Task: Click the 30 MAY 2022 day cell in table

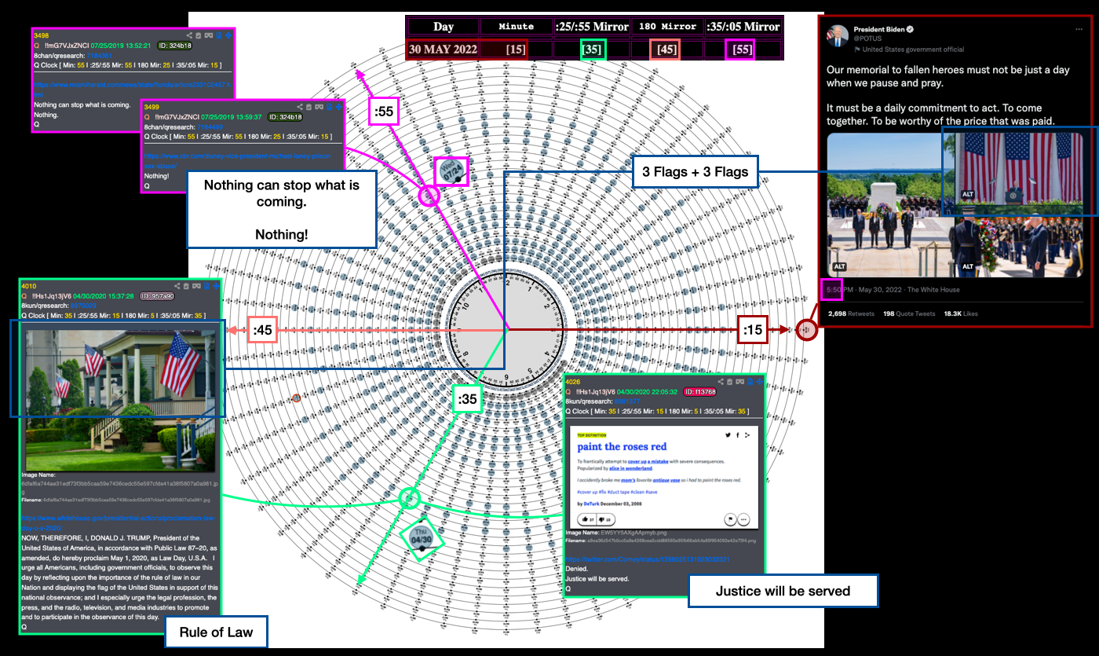Action: (x=443, y=49)
